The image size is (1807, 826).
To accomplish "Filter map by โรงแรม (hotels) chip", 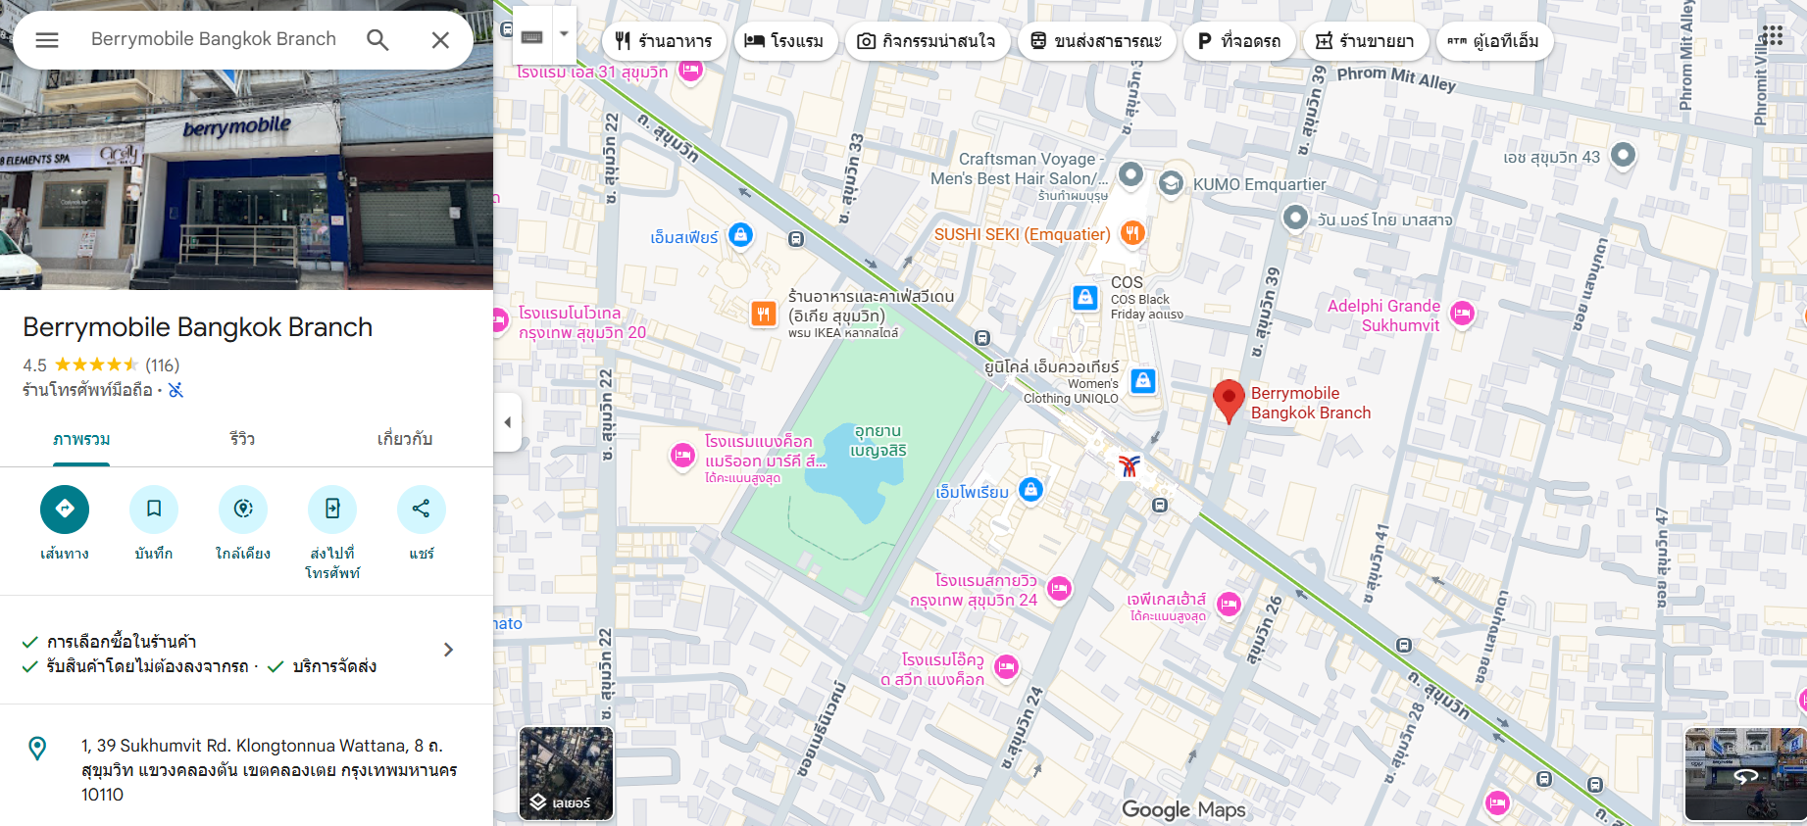I will 784,41.
